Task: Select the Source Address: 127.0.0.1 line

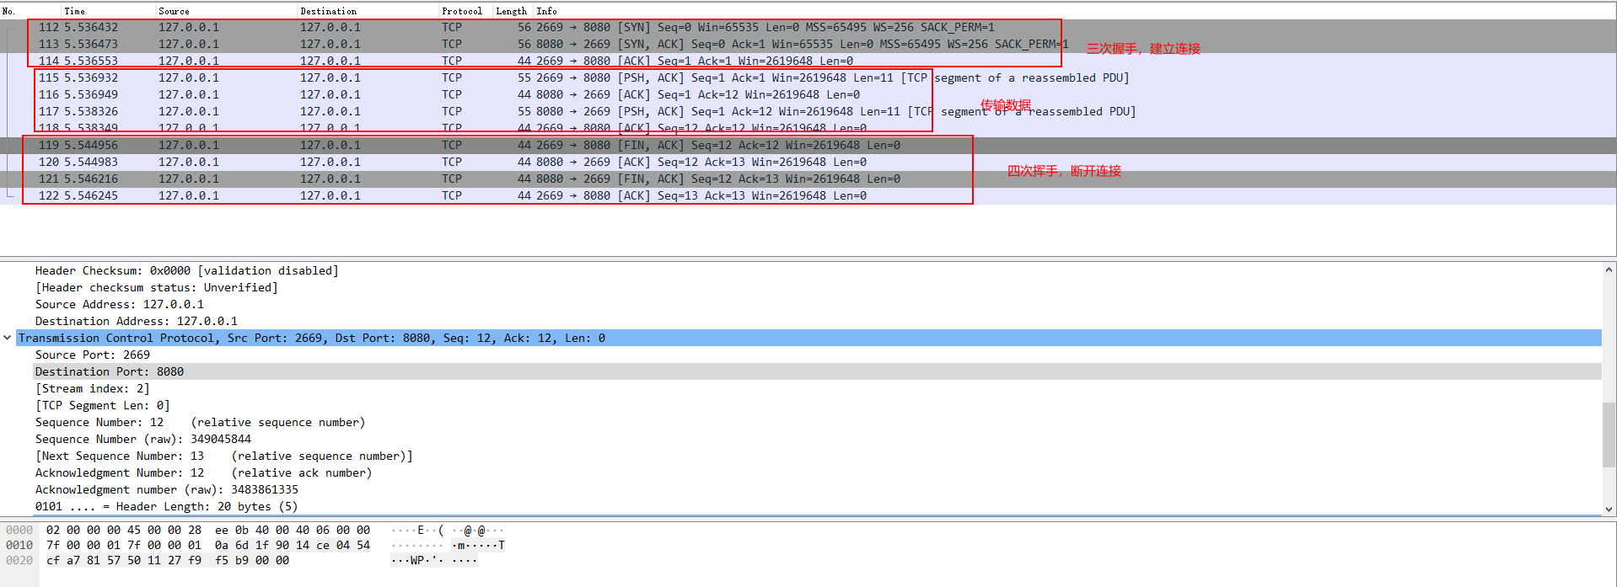Action: [119, 304]
